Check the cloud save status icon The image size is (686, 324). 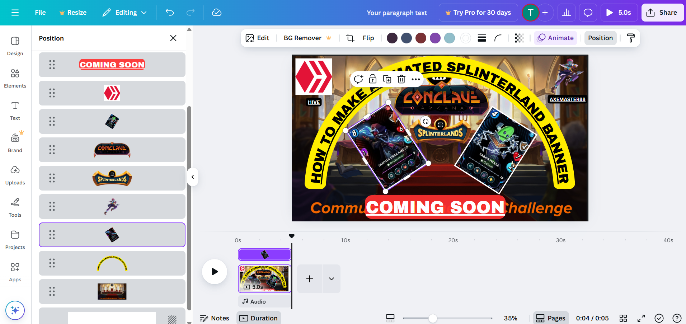click(217, 13)
